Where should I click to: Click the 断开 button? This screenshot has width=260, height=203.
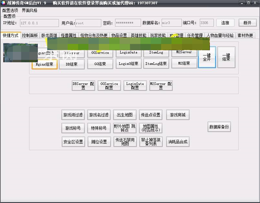point(247,23)
